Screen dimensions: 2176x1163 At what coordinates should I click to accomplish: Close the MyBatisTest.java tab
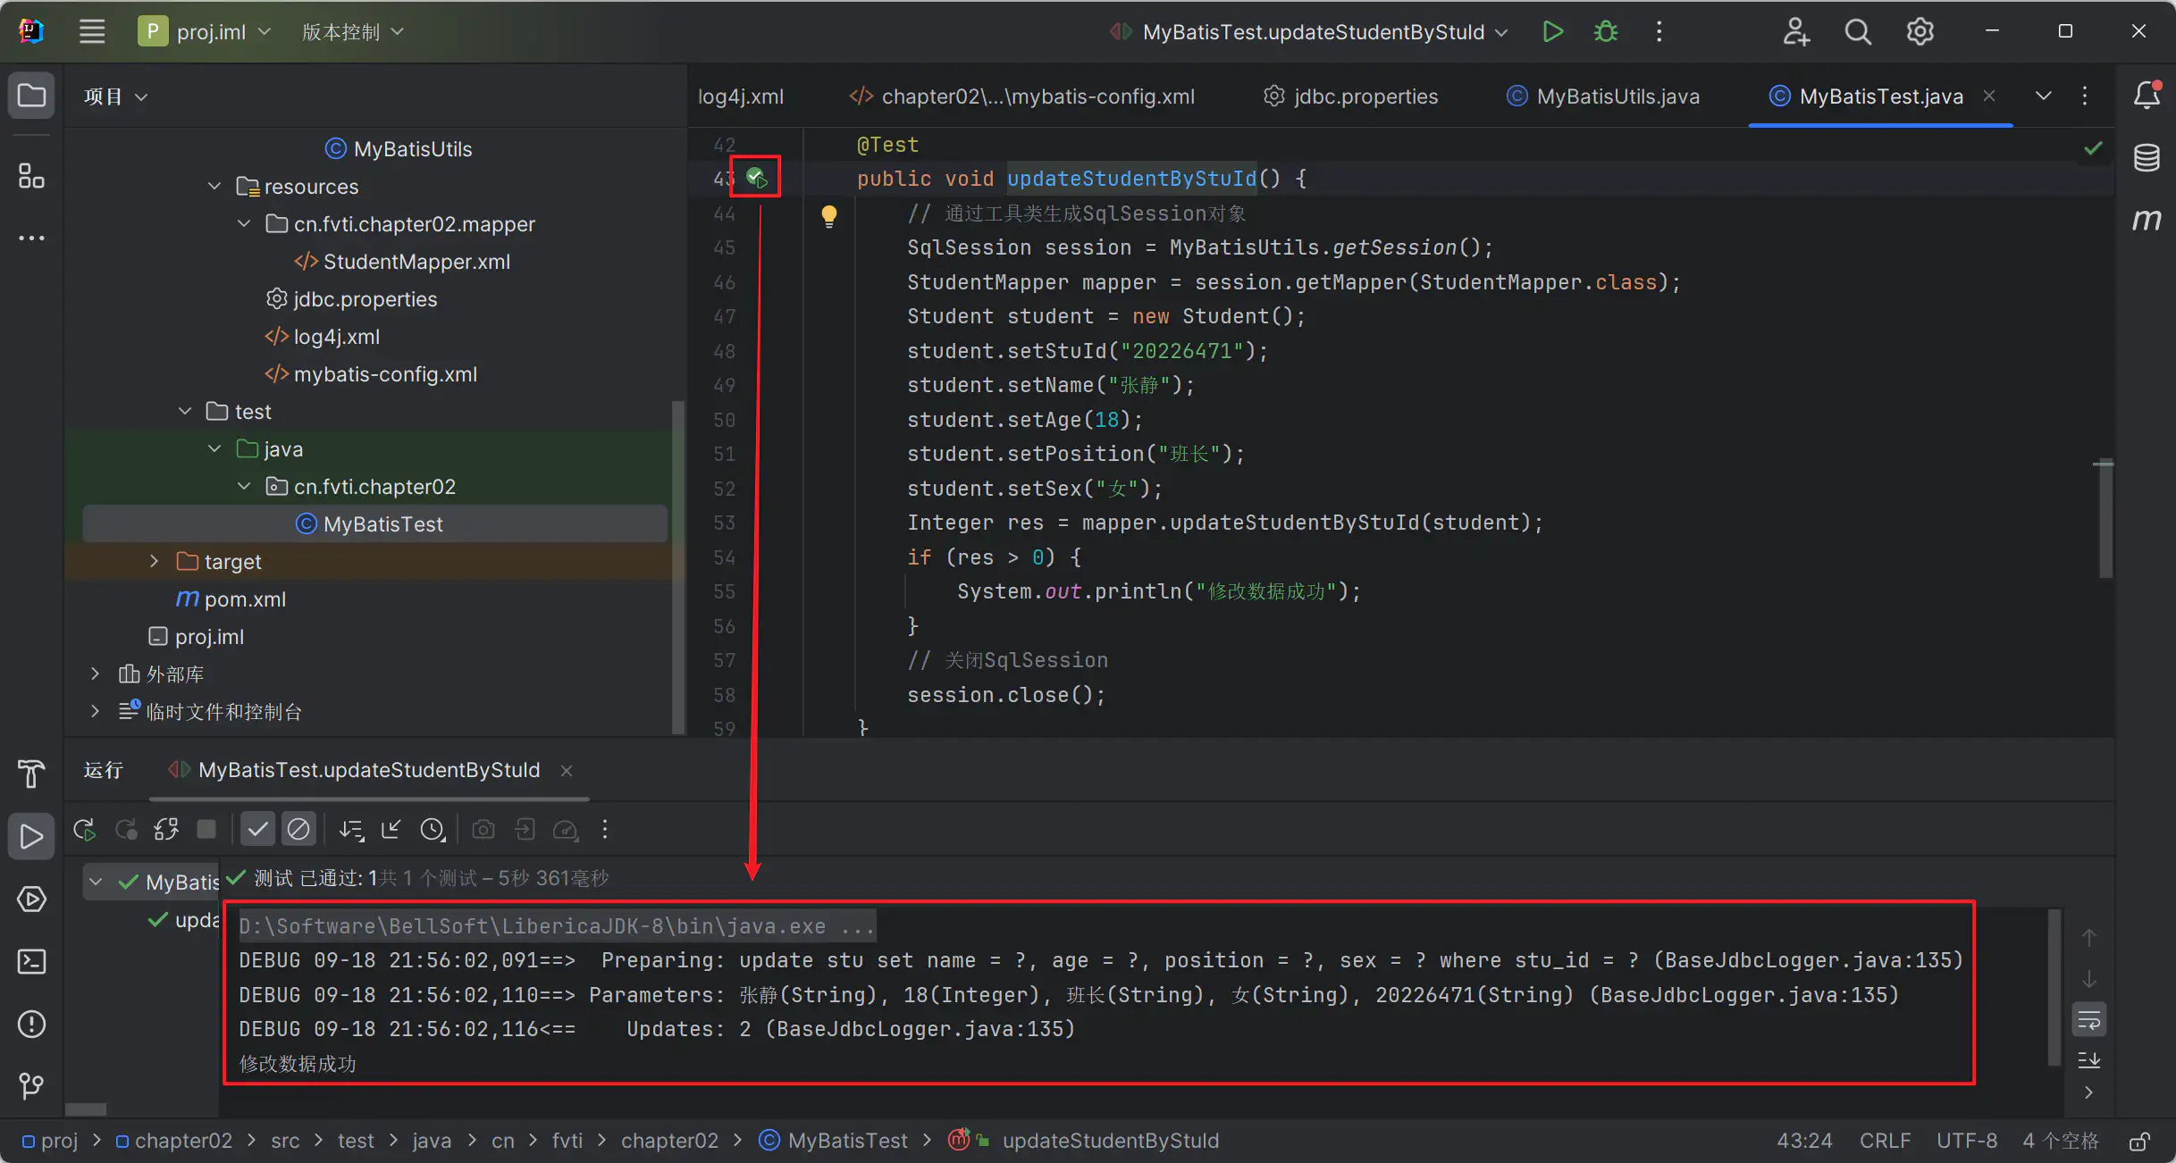tap(1989, 96)
